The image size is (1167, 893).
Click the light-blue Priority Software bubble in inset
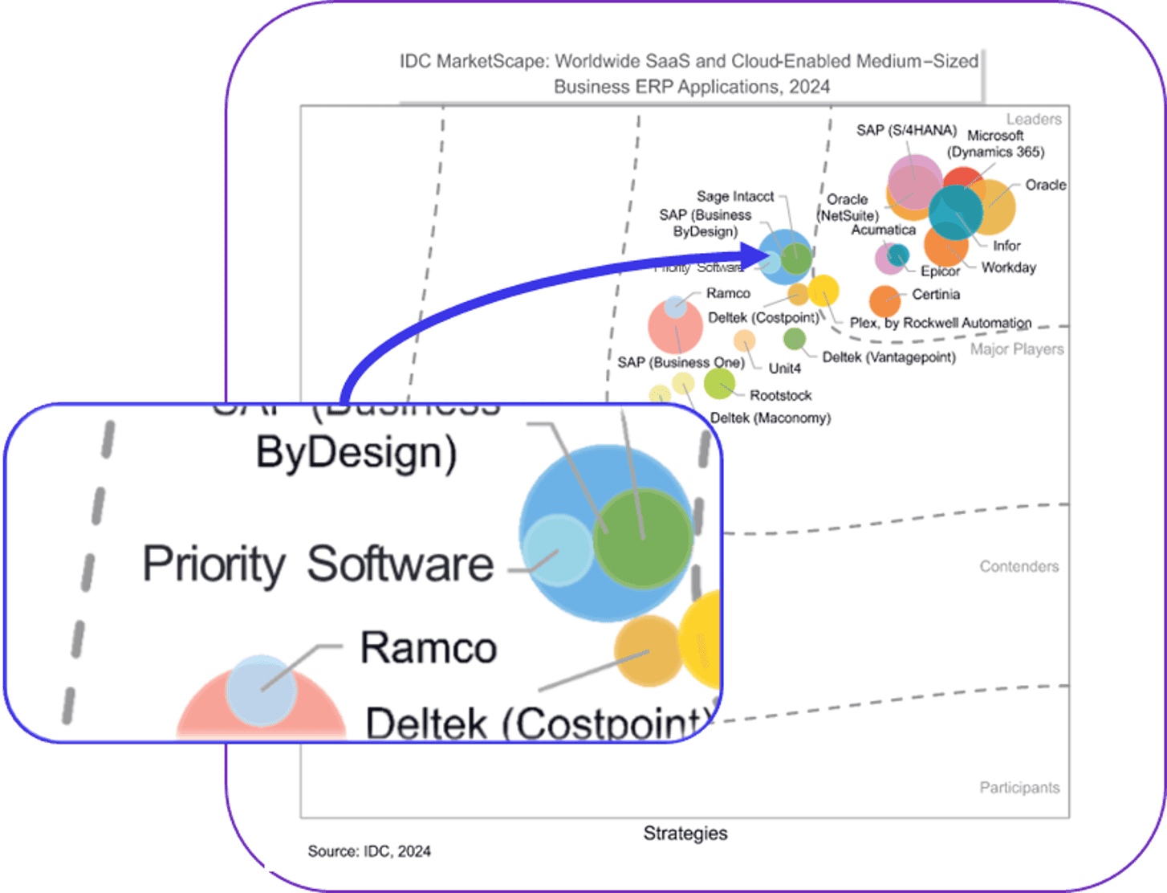[558, 551]
